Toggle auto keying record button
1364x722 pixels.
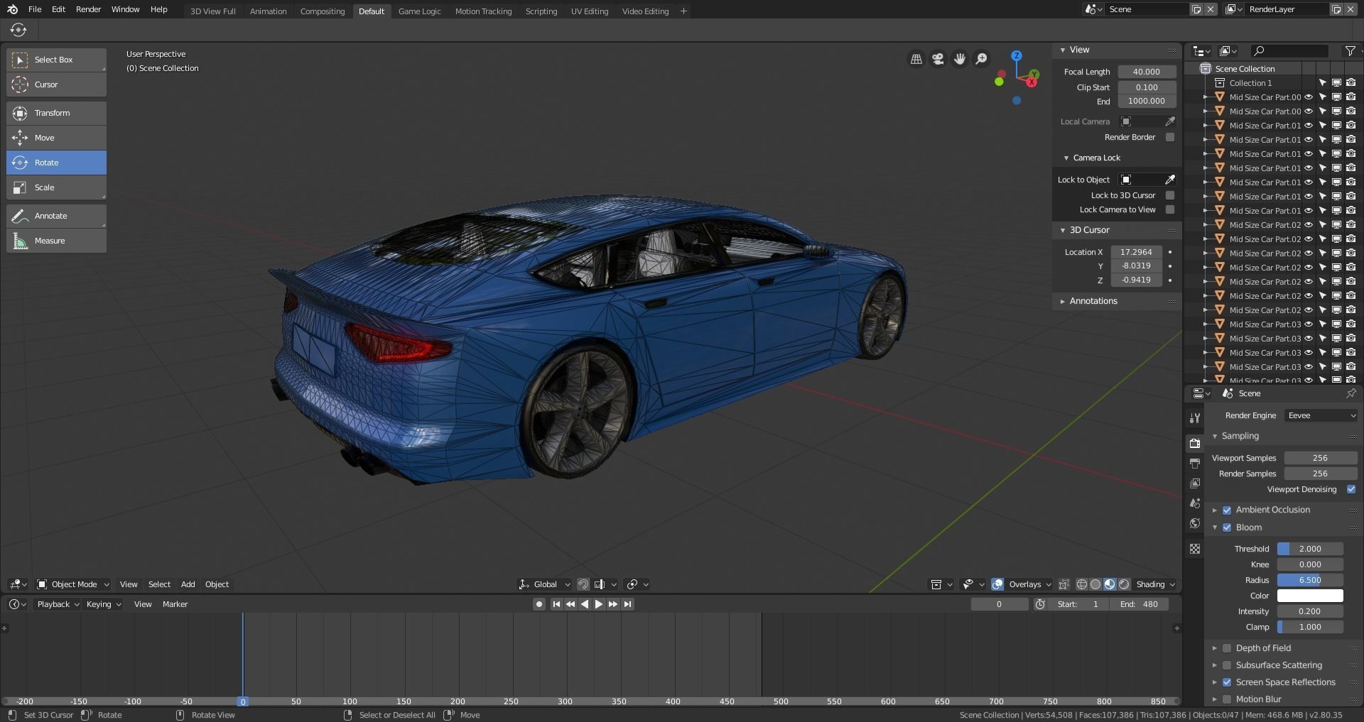pyautogui.click(x=539, y=604)
